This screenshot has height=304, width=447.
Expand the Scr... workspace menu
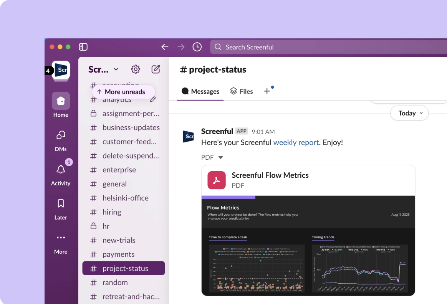pyautogui.click(x=103, y=69)
